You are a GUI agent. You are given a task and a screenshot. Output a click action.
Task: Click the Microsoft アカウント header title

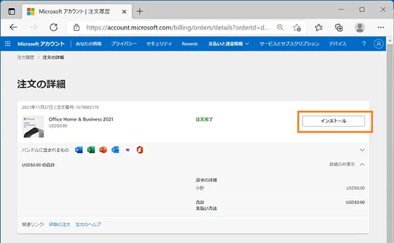(41, 44)
